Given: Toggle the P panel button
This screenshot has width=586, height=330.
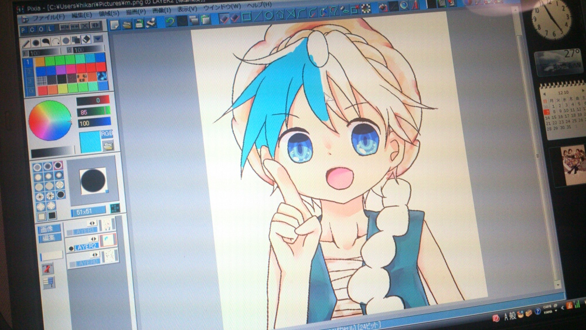Looking at the screenshot, I should click(23, 30).
